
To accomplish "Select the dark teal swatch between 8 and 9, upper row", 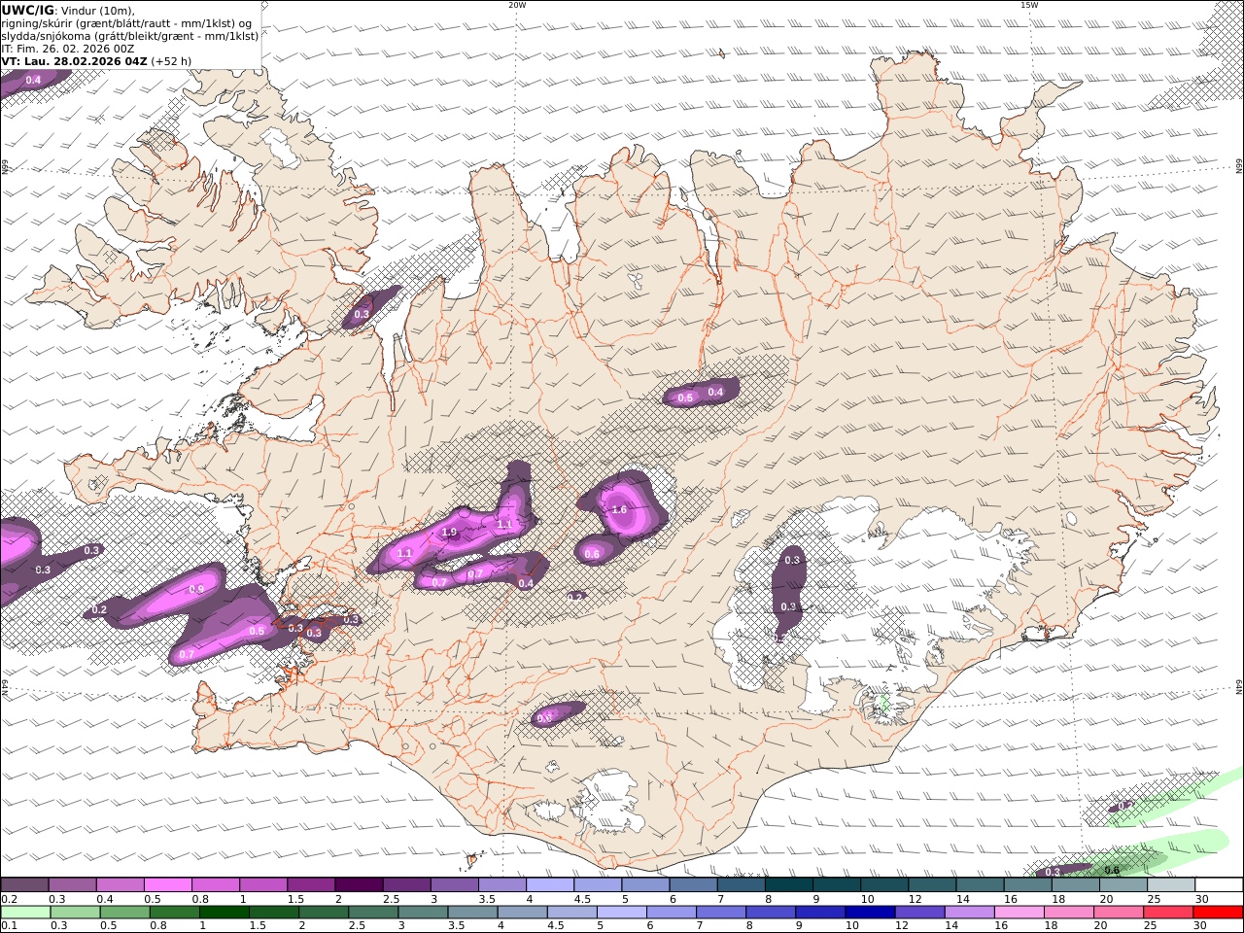I will (x=788, y=885).
